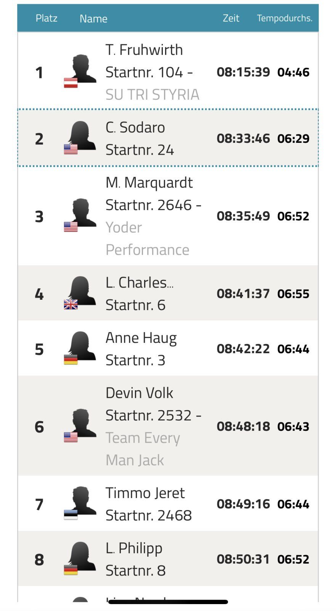Sort by the Platz column header
Viewport: 336px width, 611px height.
click(47, 18)
